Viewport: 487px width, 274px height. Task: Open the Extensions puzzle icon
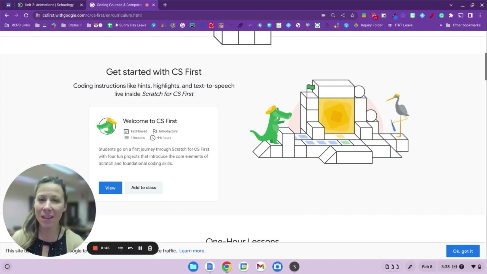coord(451,15)
